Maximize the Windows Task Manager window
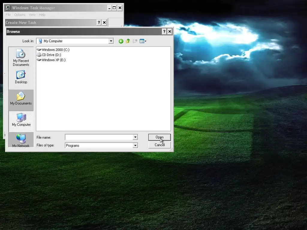Image resolution: width=307 pixels, height=230 pixels. [114, 8]
